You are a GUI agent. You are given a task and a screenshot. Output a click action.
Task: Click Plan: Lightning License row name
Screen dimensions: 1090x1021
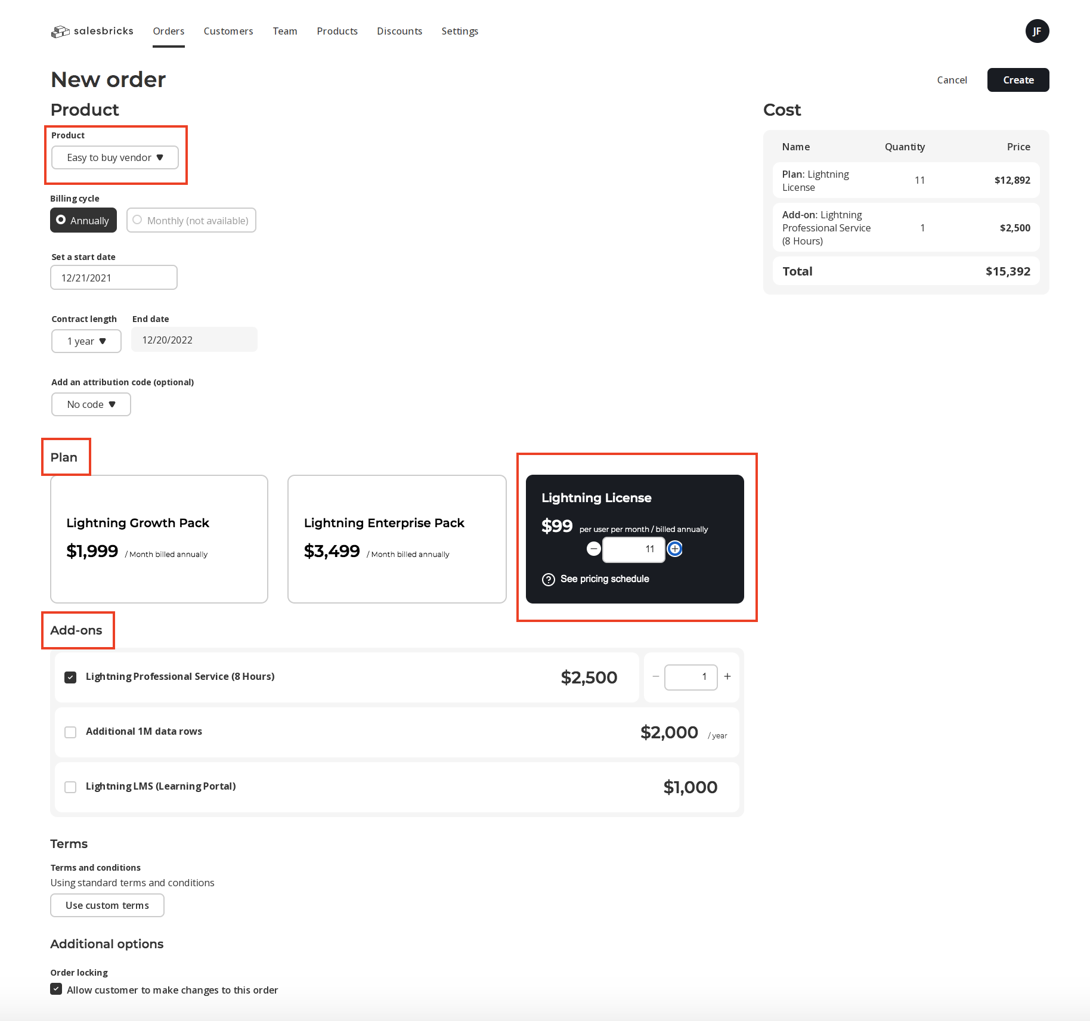(x=816, y=181)
